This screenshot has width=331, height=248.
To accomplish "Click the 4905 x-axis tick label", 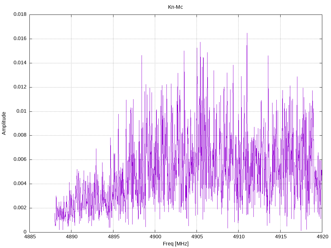I will tap(197, 237).
